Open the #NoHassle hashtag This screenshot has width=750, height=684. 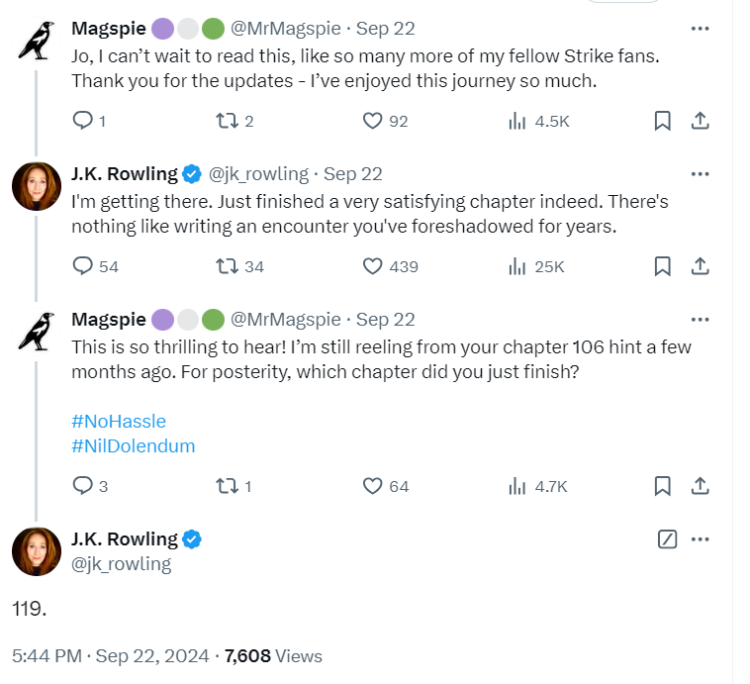point(119,422)
